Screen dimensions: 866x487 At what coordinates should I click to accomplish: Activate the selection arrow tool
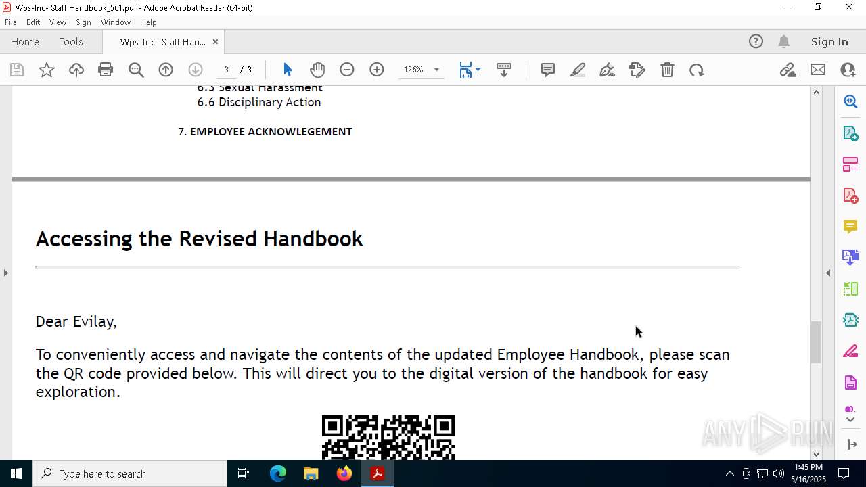(288, 70)
